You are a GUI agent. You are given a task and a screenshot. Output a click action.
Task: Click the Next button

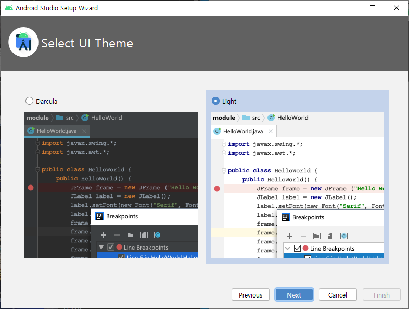coord(294,295)
